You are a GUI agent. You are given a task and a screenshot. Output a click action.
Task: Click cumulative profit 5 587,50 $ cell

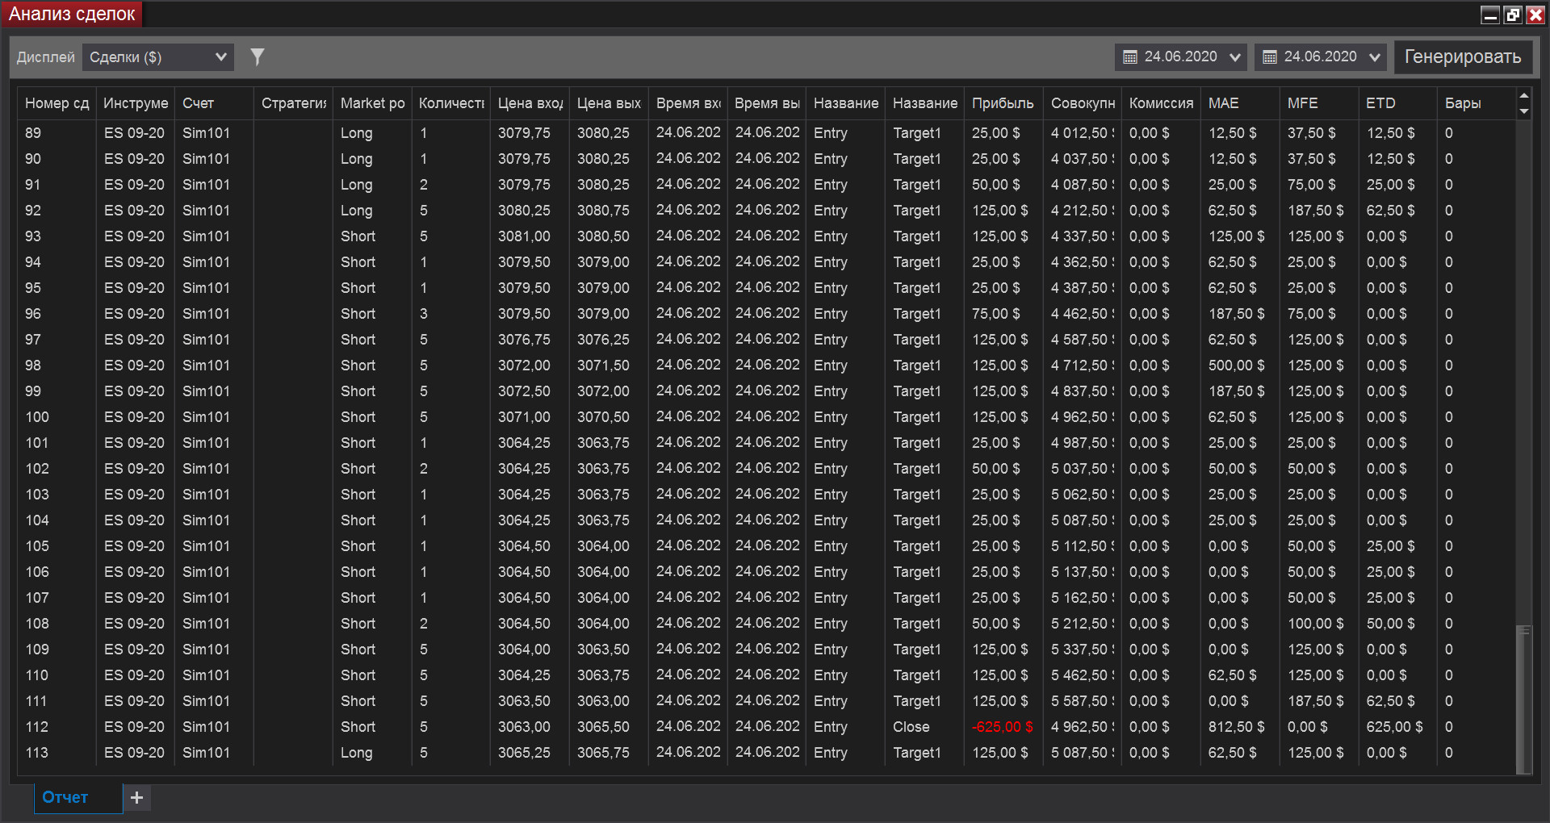point(1083,701)
